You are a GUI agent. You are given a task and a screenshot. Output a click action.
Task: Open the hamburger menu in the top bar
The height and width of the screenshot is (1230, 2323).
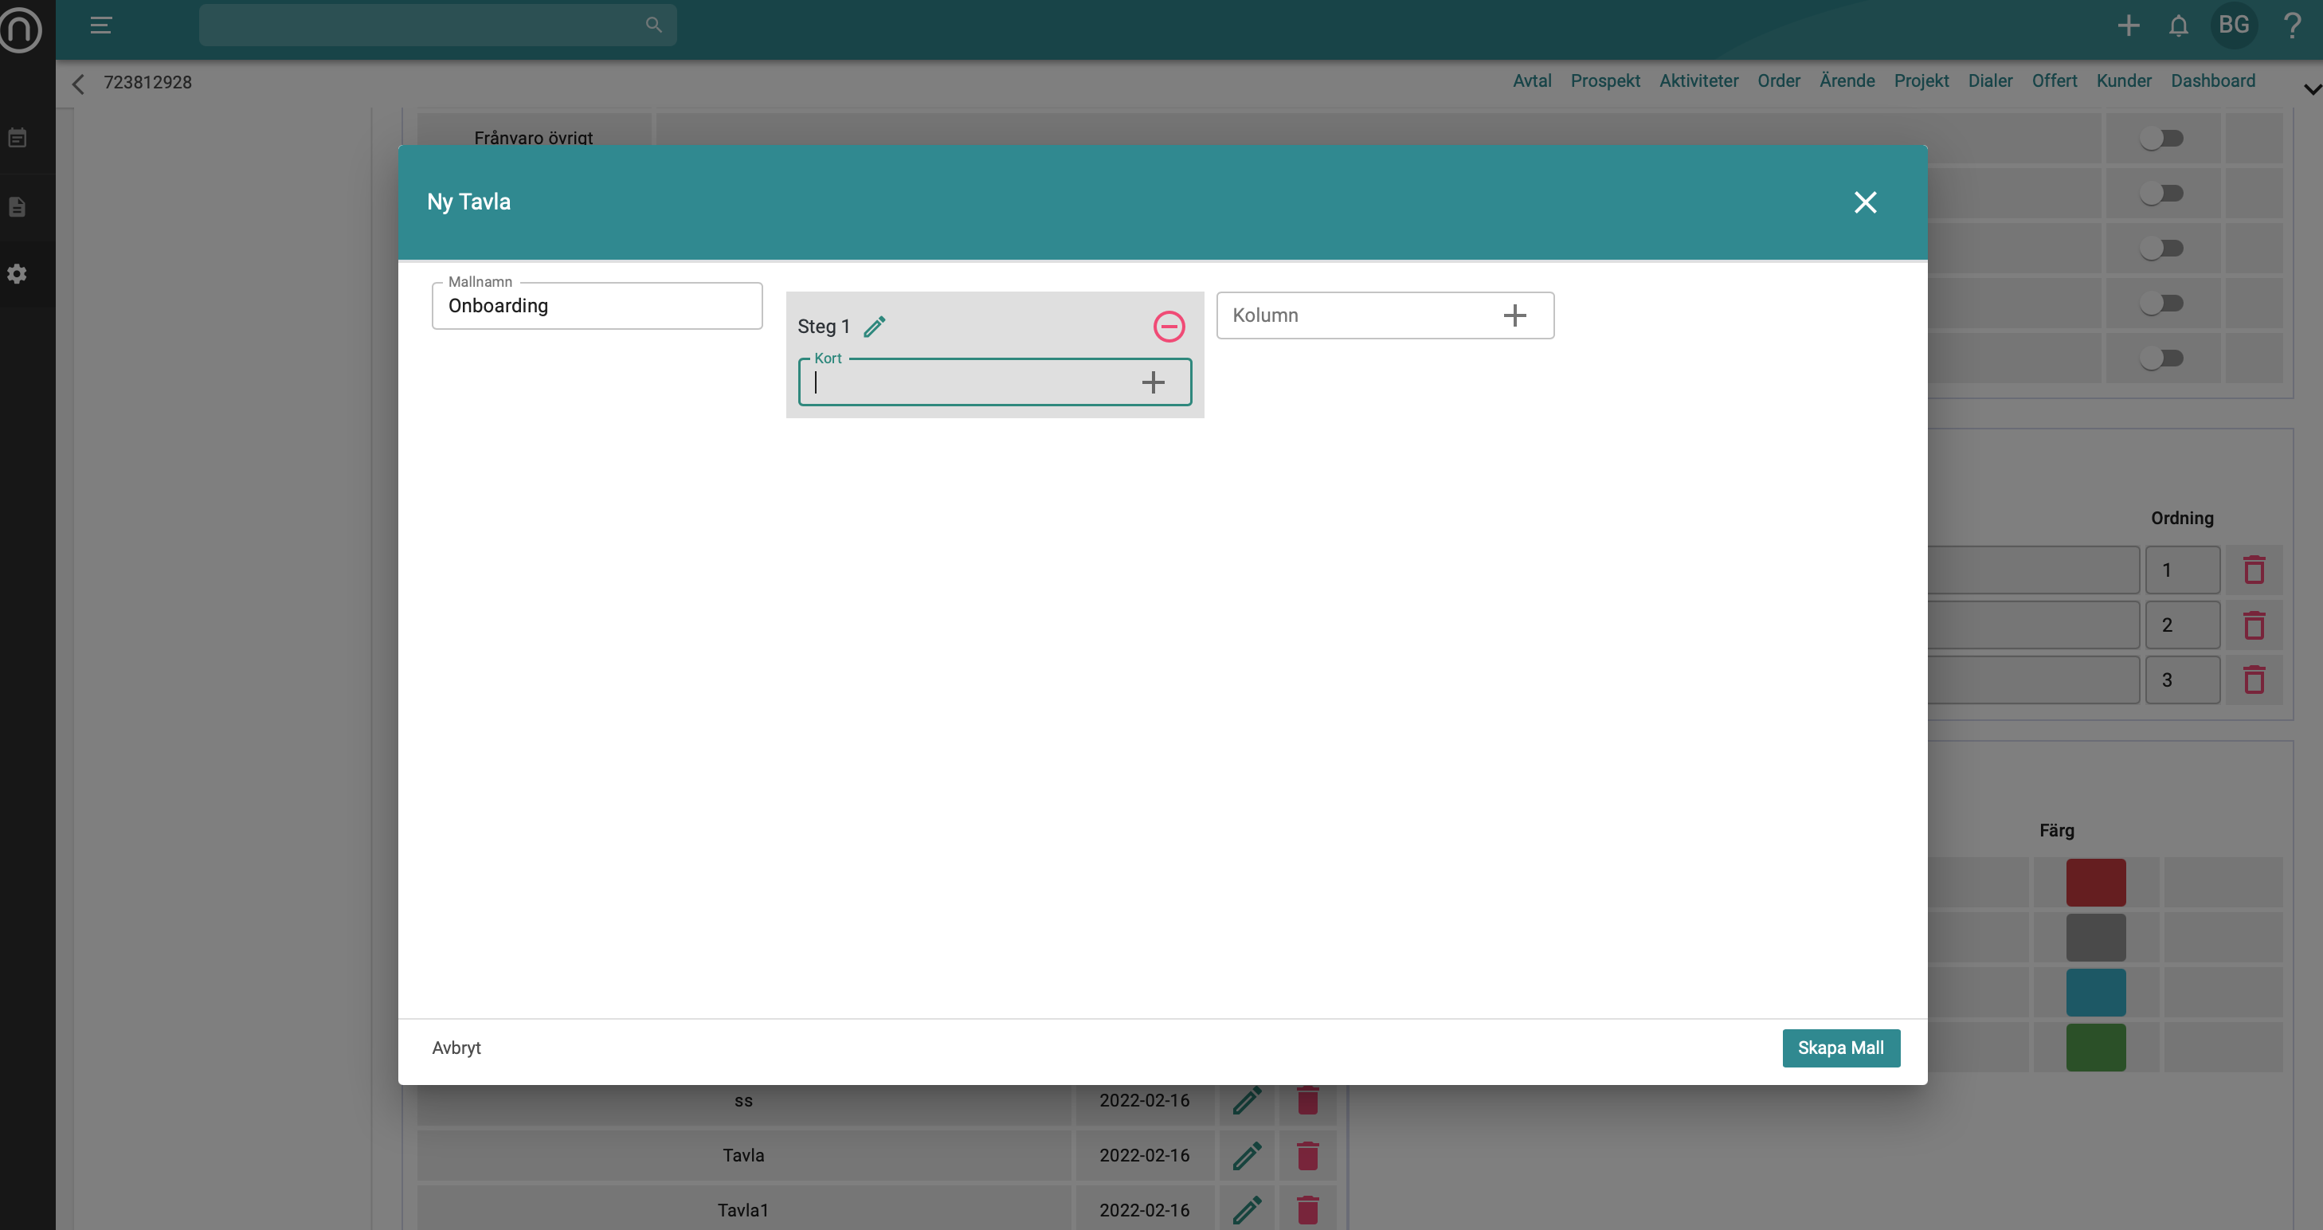tap(101, 25)
